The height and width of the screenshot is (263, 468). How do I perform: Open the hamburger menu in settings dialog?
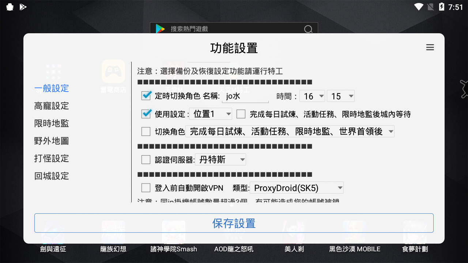click(x=430, y=47)
